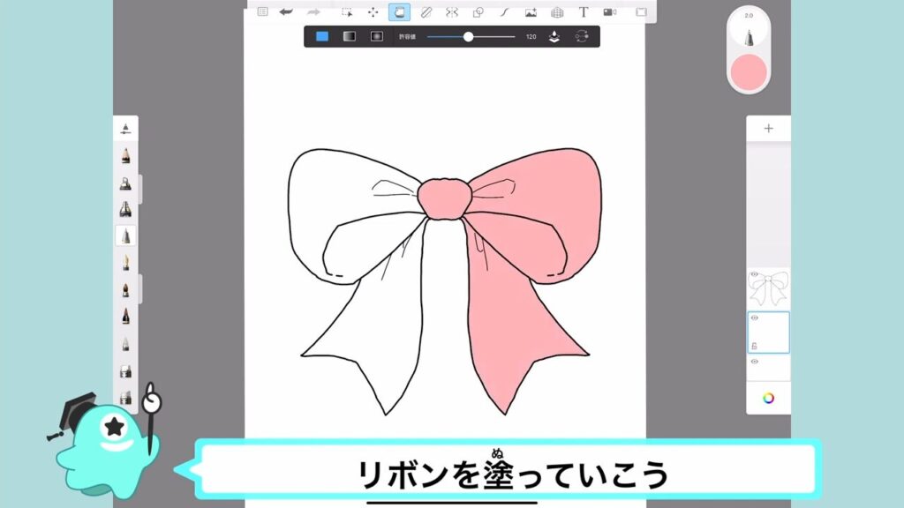904x508 pixels.
Task: Open the time-lapse camera recording tool
Action: [x=609, y=12]
